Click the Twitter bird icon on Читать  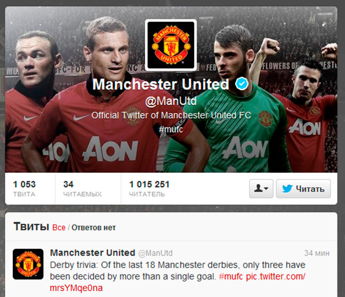point(287,189)
